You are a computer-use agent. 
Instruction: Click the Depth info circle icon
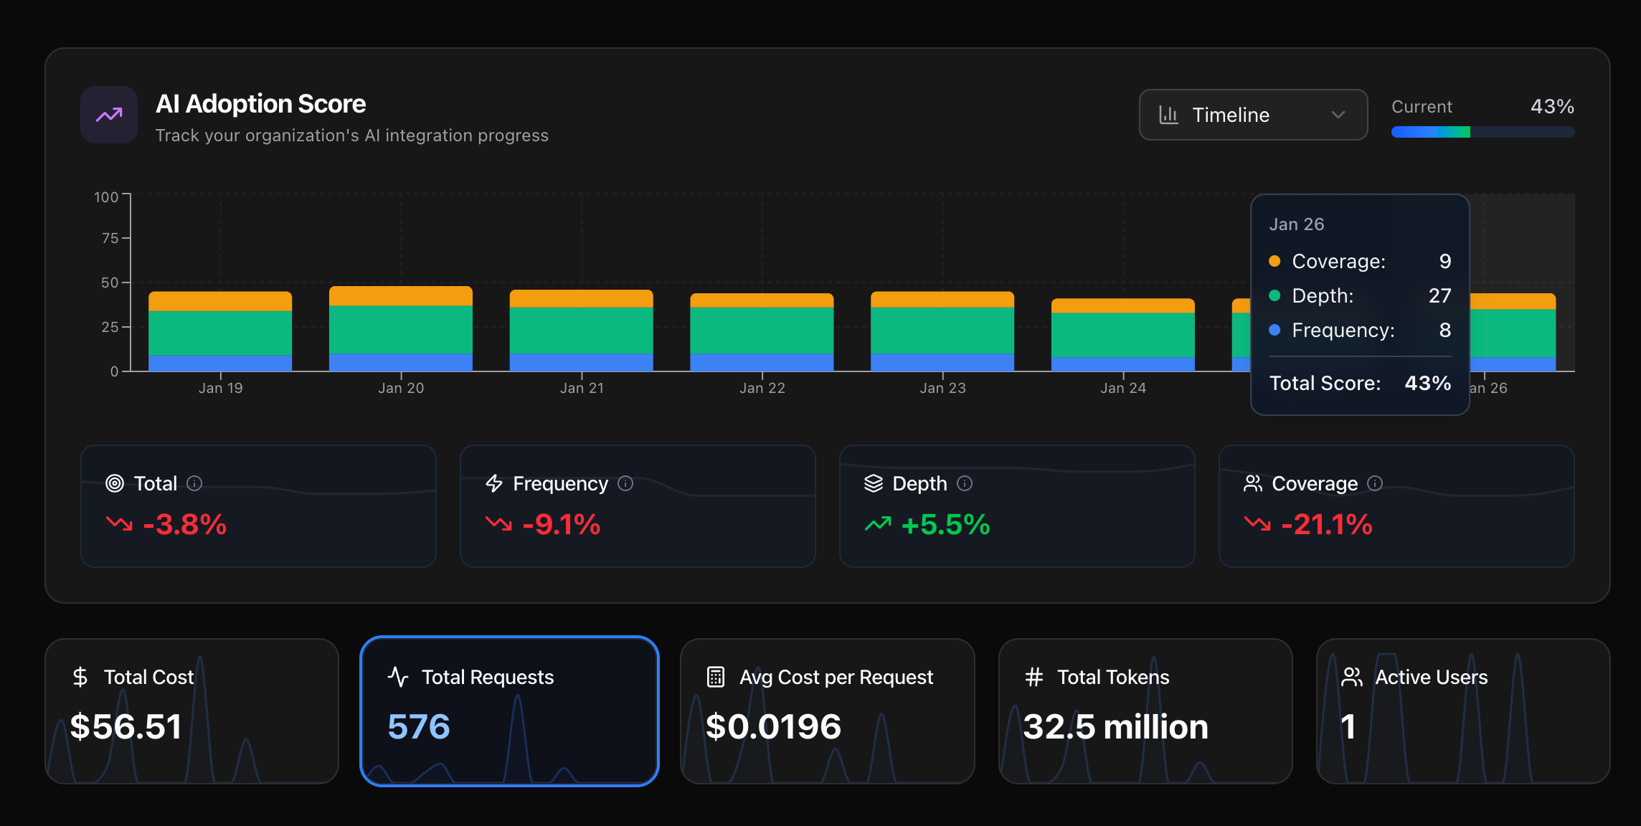point(965,483)
